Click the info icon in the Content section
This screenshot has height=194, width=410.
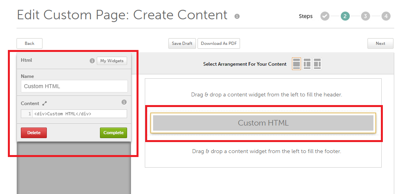124,102
